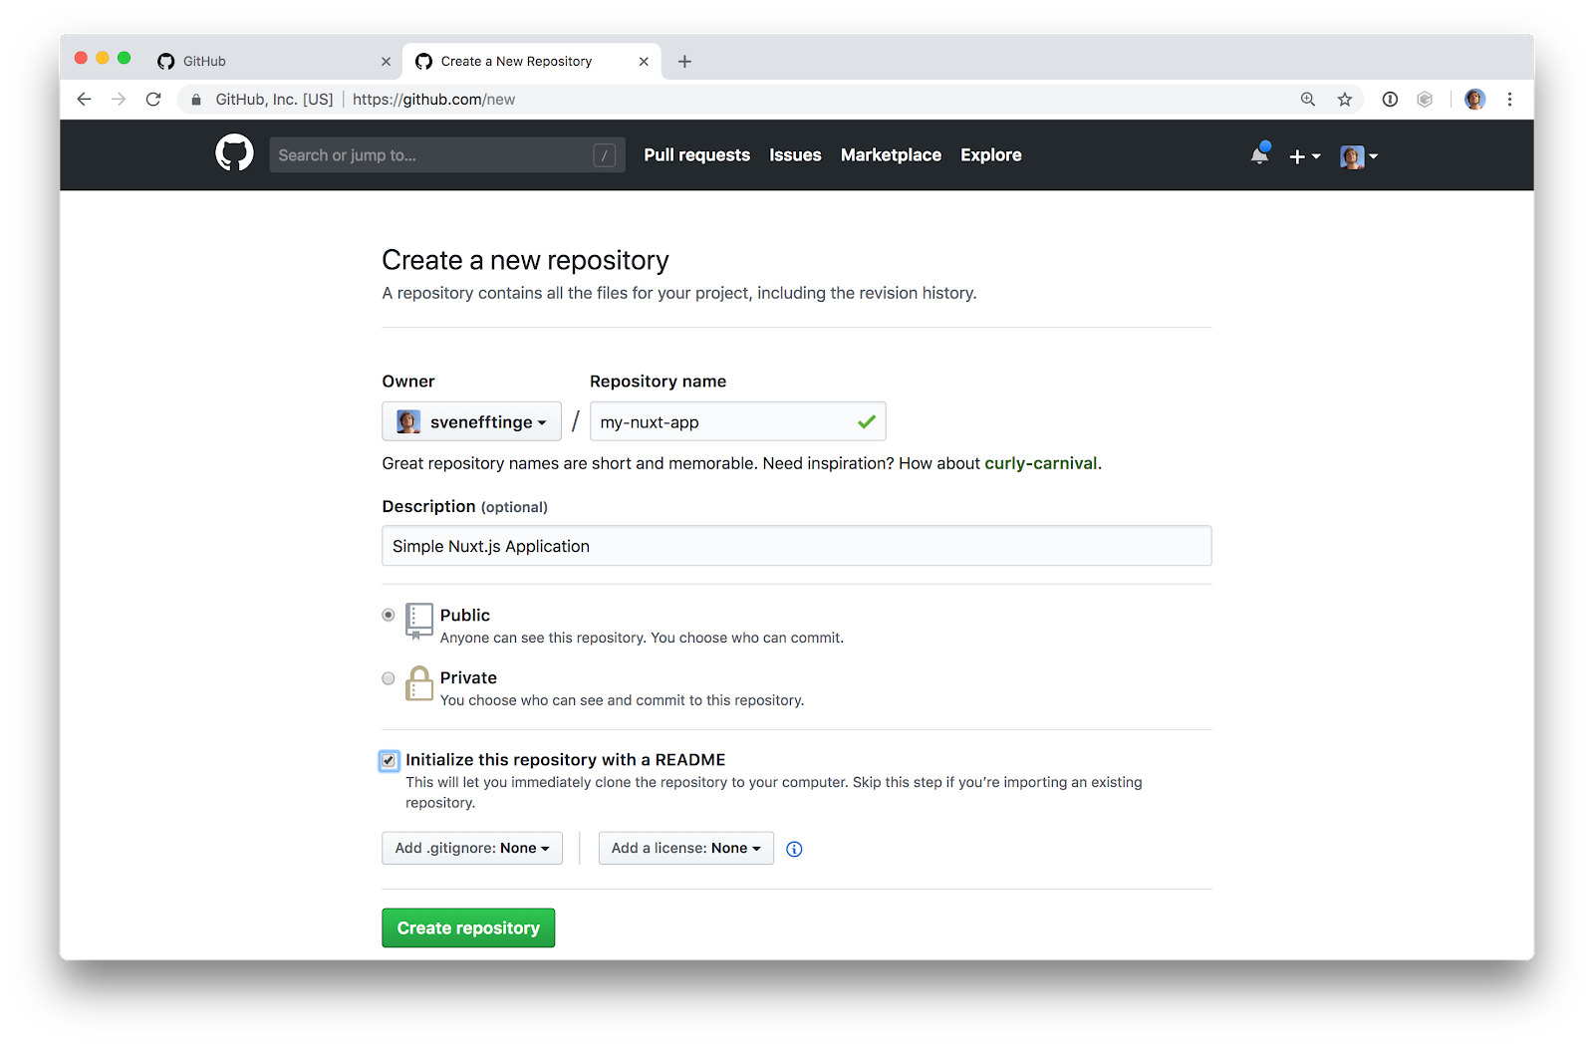The image size is (1594, 1046).
Task: Click the Description (optional) label
Action: click(465, 506)
